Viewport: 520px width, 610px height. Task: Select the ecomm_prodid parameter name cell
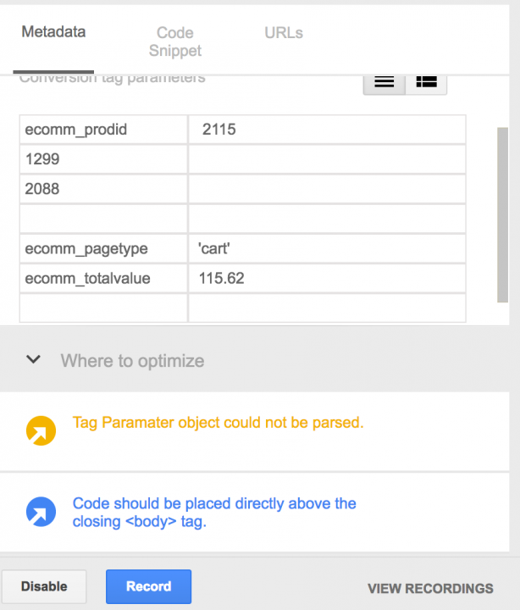point(104,130)
